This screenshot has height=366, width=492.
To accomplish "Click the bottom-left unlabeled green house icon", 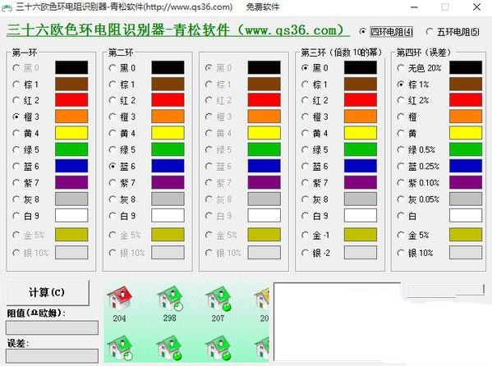I will click(120, 348).
